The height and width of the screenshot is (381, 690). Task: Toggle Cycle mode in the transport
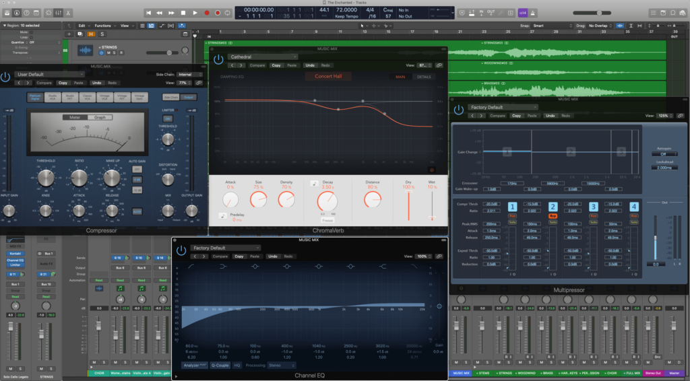click(x=228, y=13)
